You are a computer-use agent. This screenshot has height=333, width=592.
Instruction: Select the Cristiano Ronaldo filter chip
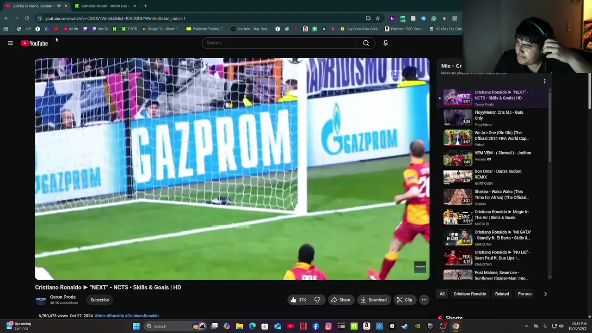click(x=470, y=294)
